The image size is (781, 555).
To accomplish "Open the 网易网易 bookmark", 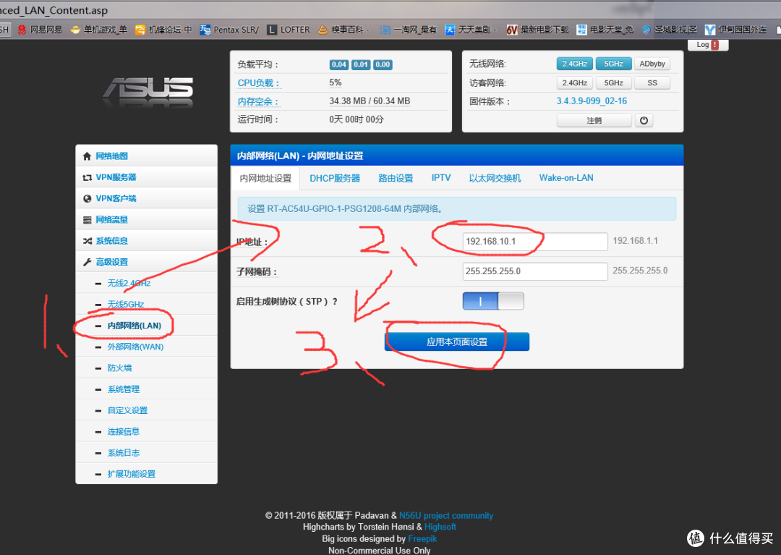I will click(x=39, y=30).
